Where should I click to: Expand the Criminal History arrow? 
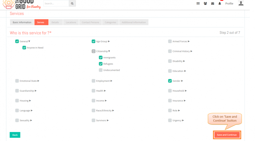tap(192, 51)
